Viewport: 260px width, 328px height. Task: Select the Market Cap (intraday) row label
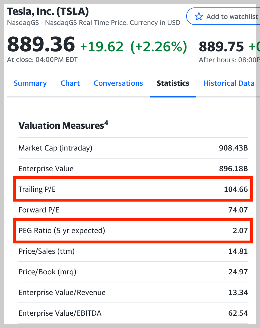(55, 148)
